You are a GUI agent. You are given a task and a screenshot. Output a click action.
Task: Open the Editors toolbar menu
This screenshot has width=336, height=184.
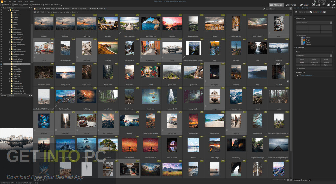[56, 5]
